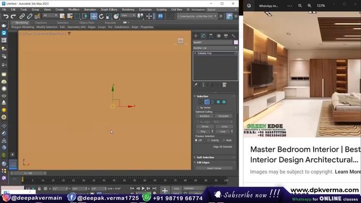This screenshot has height=203, width=361.
Task: Open the Modifiers menu
Action: click(x=74, y=10)
